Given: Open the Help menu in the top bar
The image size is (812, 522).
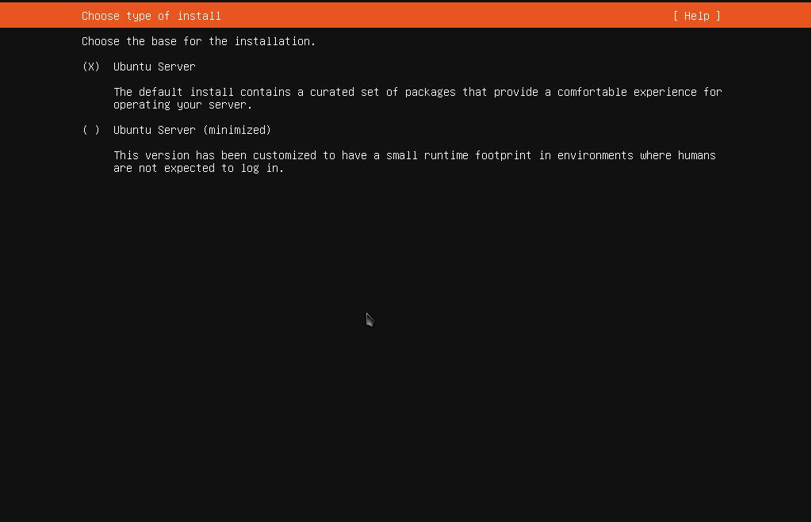Looking at the screenshot, I should (x=696, y=15).
